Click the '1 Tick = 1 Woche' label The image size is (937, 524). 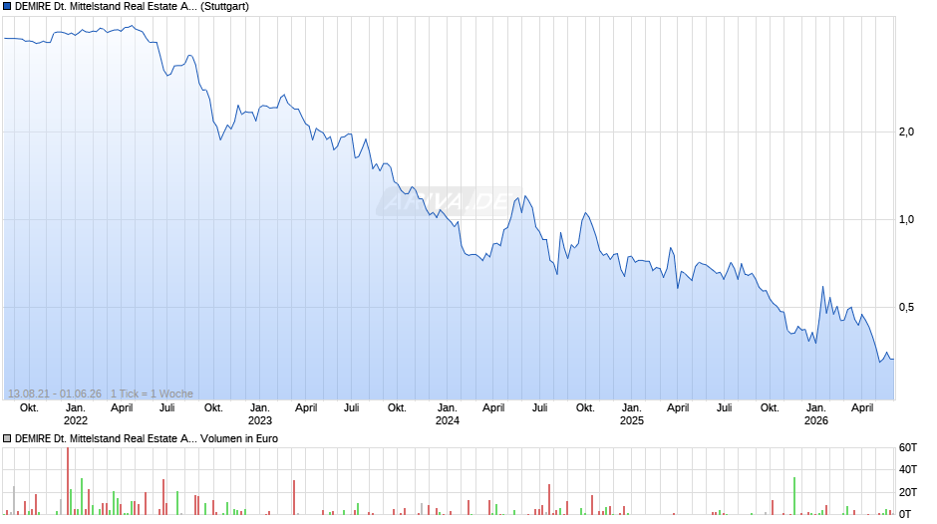pos(152,393)
